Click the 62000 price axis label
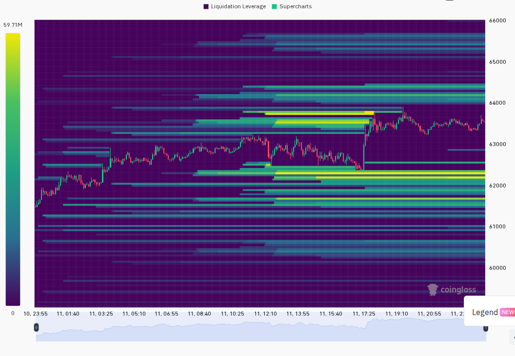This screenshot has width=515, height=356. pyautogui.click(x=497, y=186)
